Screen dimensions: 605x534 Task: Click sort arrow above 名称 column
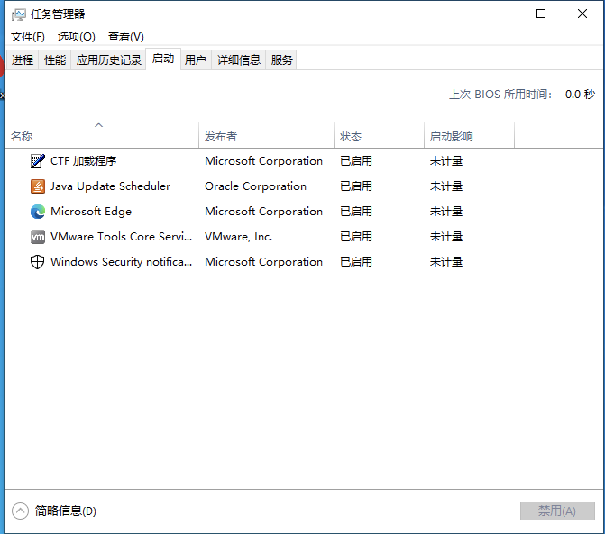[99, 125]
